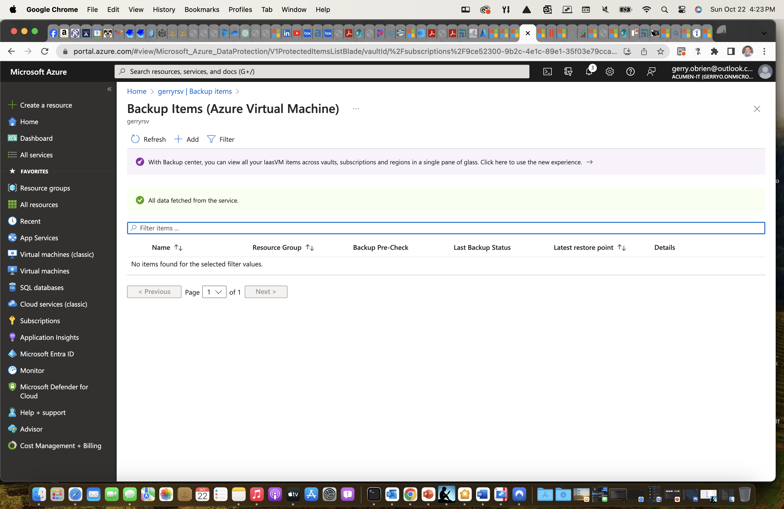The width and height of the screenshot is (784, 509).
Task: Click the Home breadcrumb link
Action: pos(137,91)
